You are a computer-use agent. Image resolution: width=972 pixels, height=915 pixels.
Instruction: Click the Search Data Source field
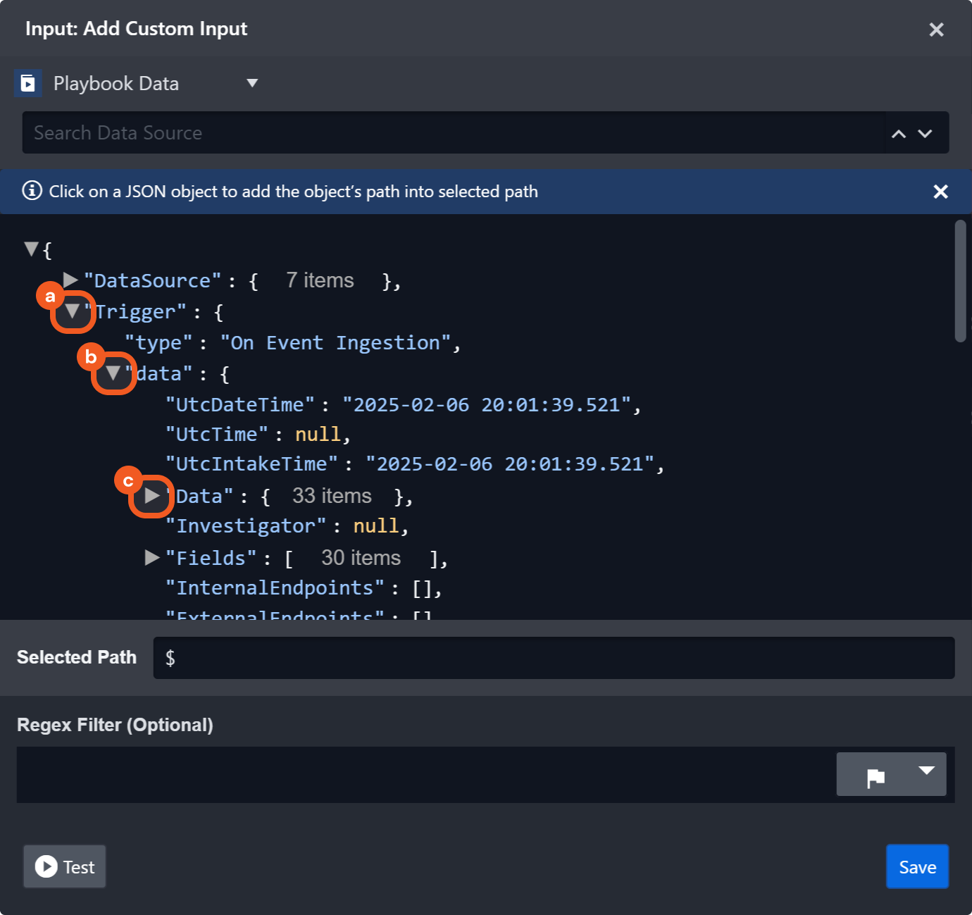click(451, 133)
